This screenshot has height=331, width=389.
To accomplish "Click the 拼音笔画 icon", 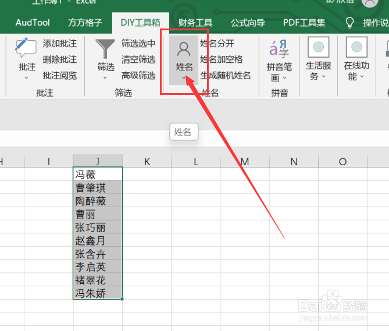I will (279, 48).
